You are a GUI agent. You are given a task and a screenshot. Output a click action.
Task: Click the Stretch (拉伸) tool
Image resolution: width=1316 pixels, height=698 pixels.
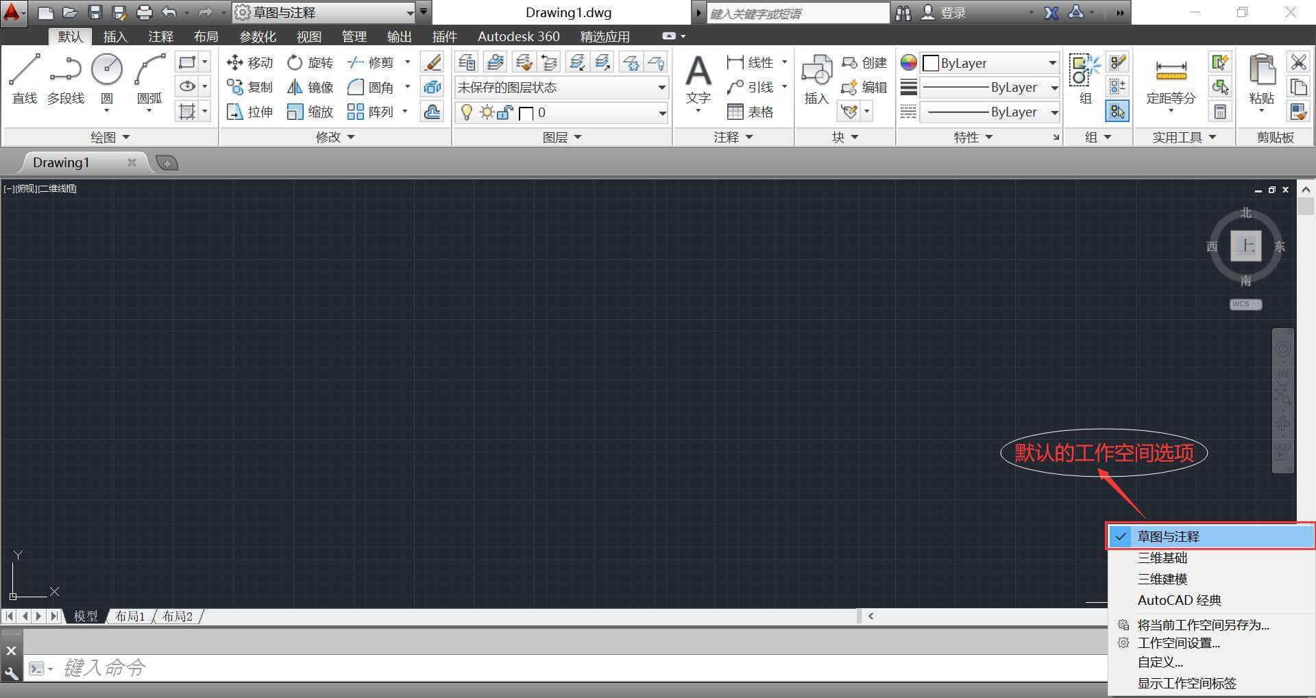tap(250, 112)
